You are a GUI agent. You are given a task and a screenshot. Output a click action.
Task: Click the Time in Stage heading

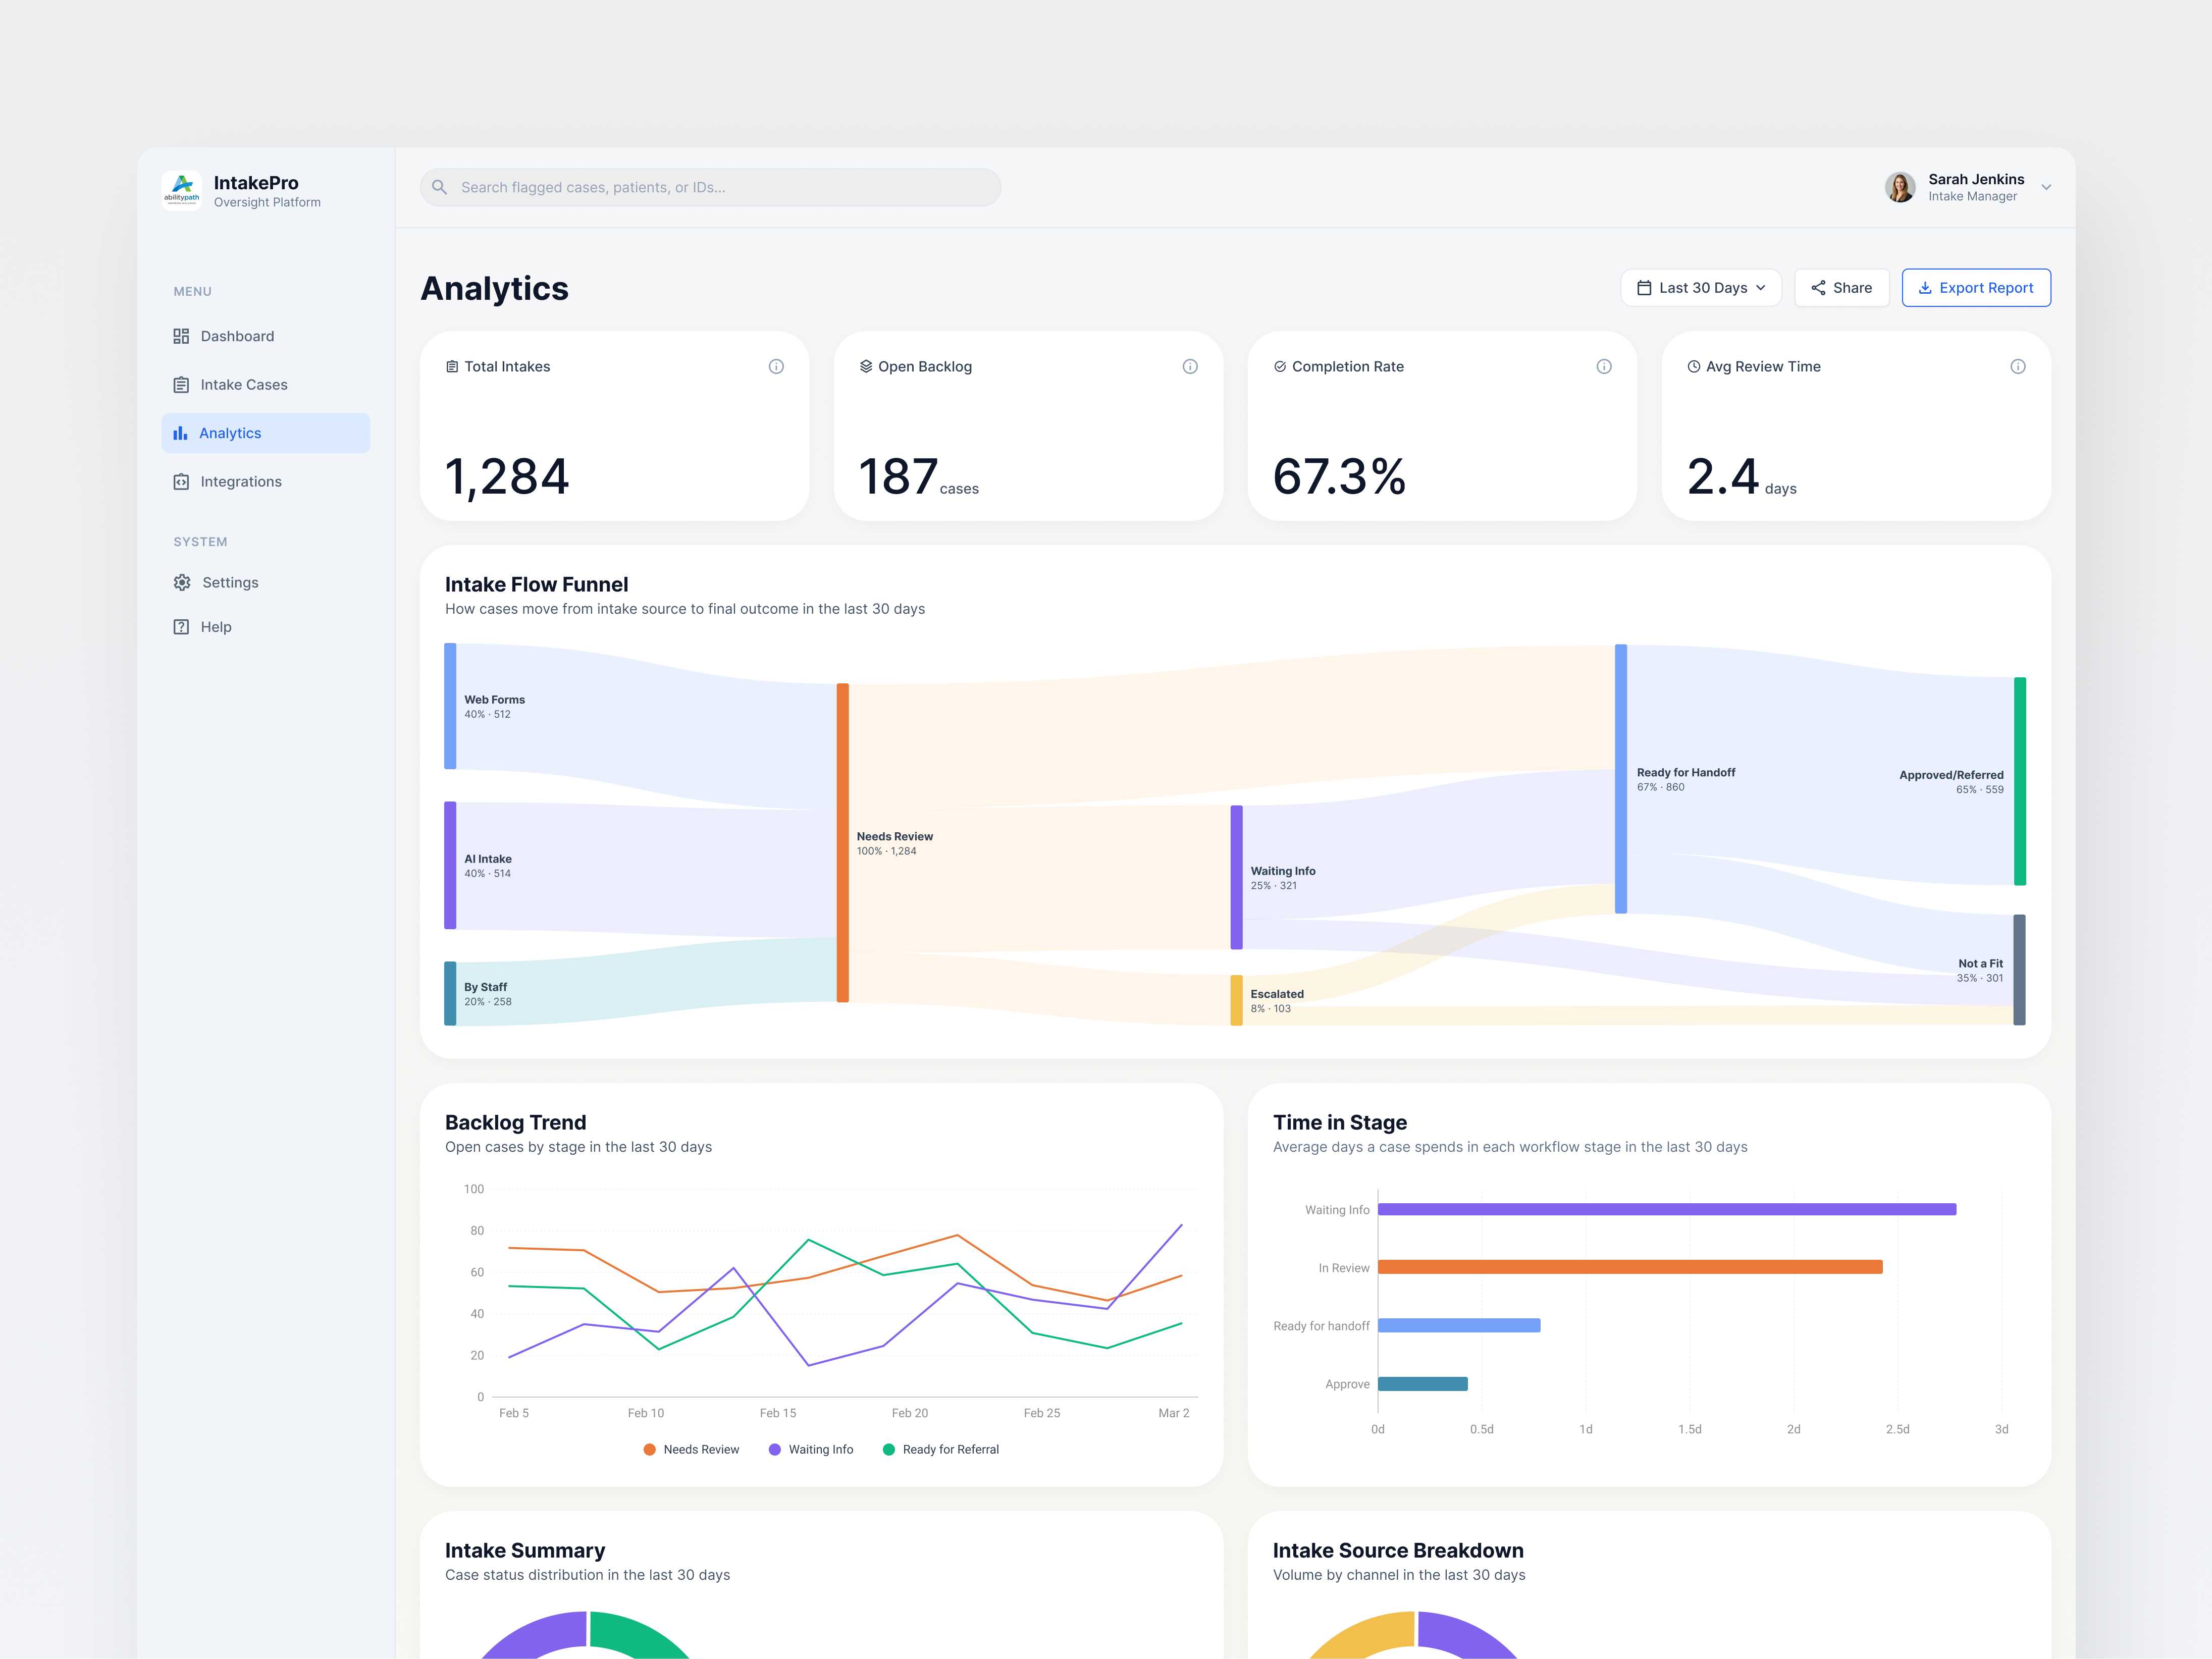tap(1340, 1123)
